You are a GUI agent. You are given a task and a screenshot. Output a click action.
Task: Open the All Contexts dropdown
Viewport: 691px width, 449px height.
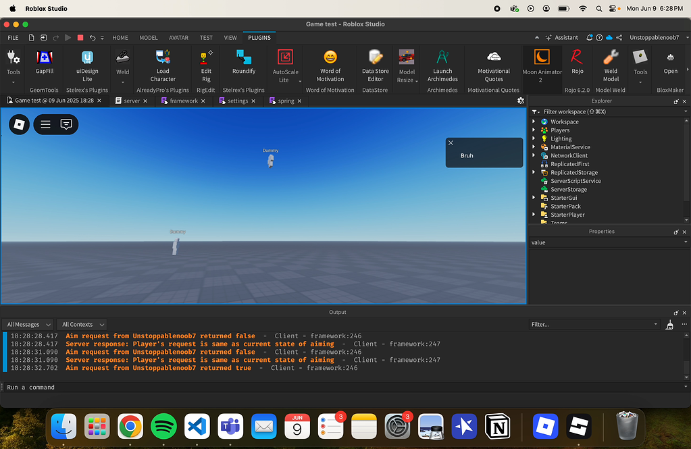click(x=82, y=325)
